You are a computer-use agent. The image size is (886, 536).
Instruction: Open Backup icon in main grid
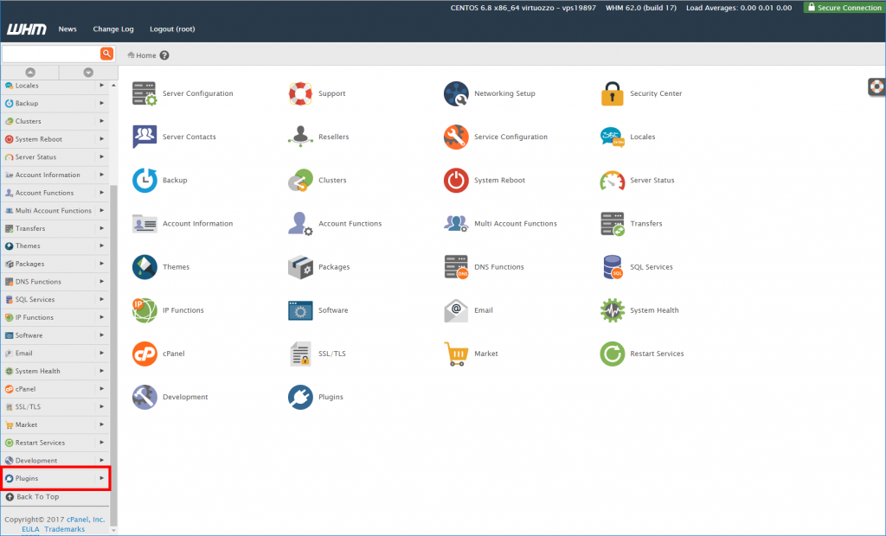tap(144, 180)
